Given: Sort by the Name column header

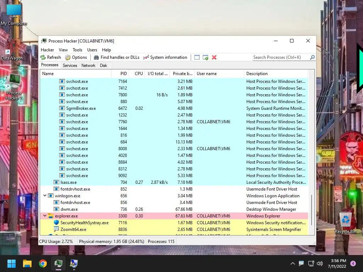Looking at the screenshot, I should coord(76,74).
